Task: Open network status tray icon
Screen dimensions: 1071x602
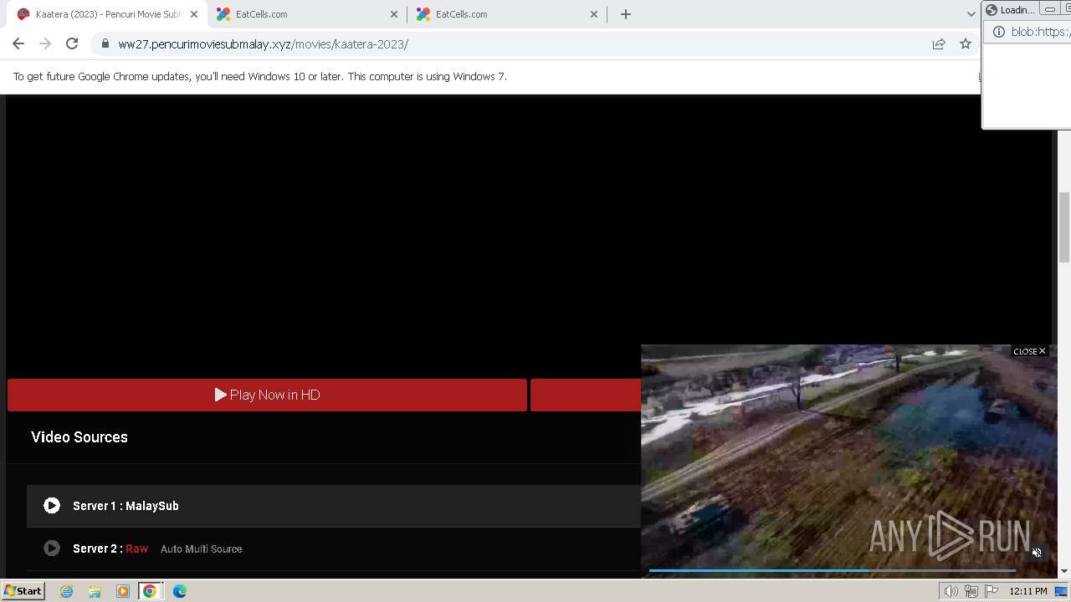Action: coord(971,591)
